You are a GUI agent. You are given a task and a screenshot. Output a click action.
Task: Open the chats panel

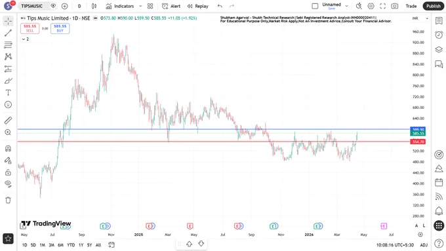439,64
